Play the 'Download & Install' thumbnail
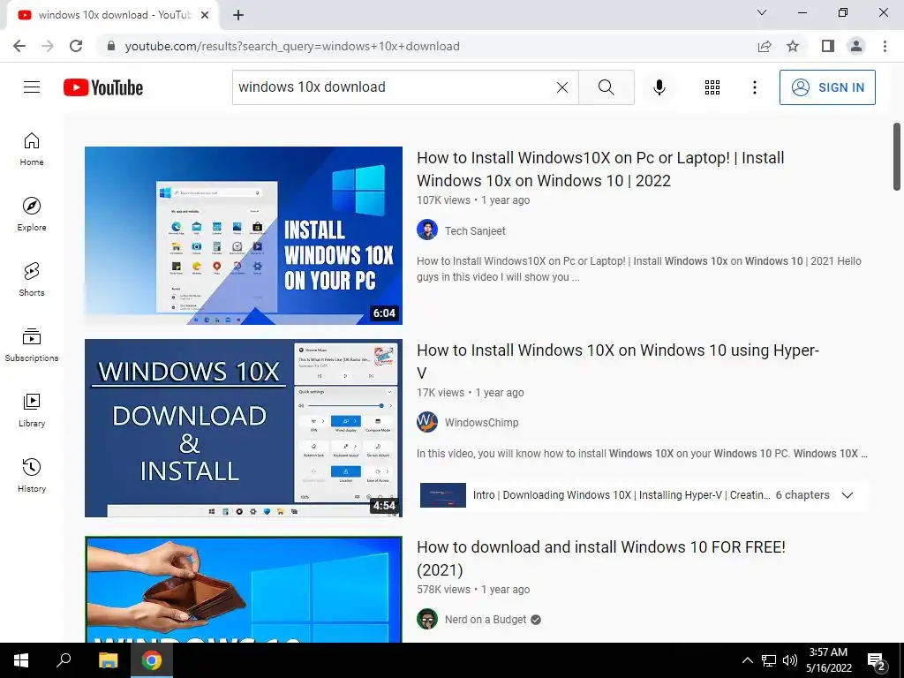The width and height of the screenshot is (904, 678). coord(244,428)
